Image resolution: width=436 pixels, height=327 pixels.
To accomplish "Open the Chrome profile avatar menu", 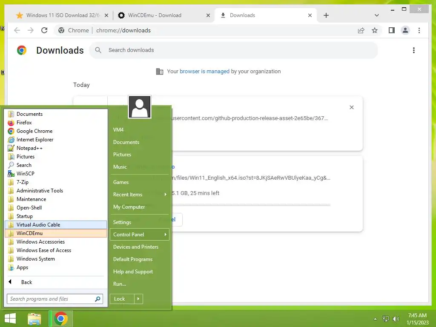I will pos(405,30).
